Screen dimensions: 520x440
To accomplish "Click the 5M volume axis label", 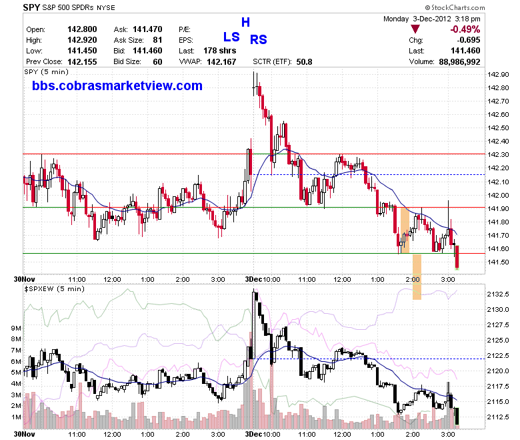I will pos(16,373).
